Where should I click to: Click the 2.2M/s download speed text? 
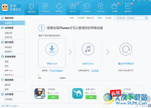point(62,78)
